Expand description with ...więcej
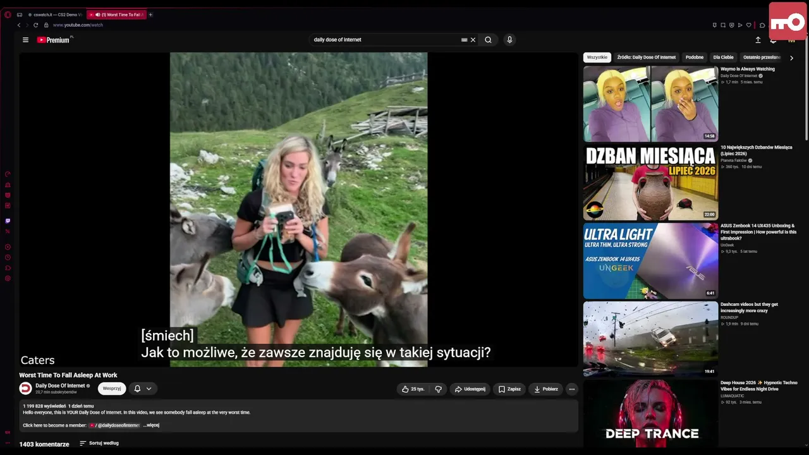The height and width of the screenshot is (455, 809). [152, 425]
